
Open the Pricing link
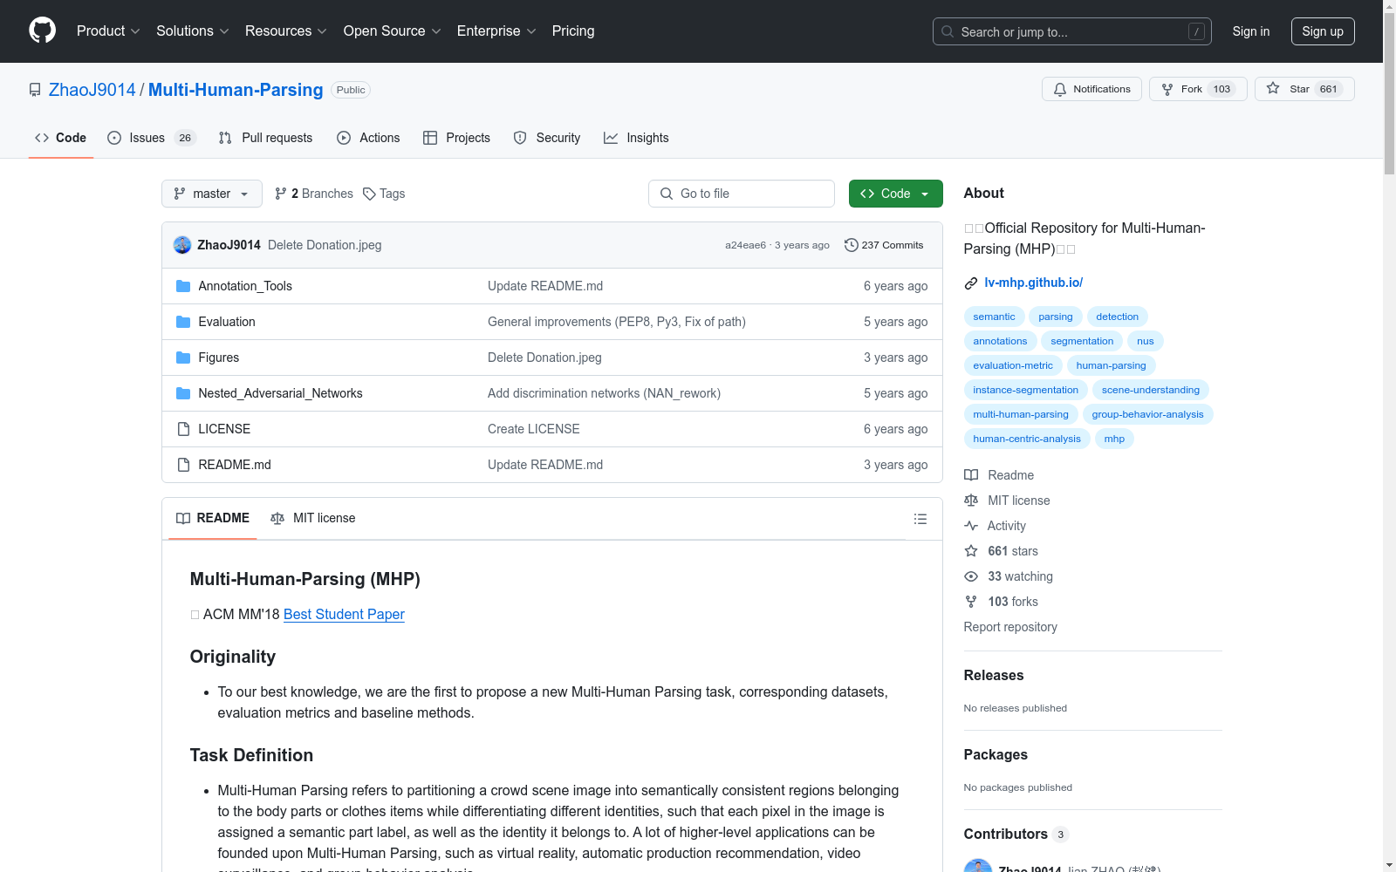click(573, 31)
